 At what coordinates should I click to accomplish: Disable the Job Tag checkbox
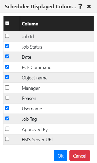[7, 119]
